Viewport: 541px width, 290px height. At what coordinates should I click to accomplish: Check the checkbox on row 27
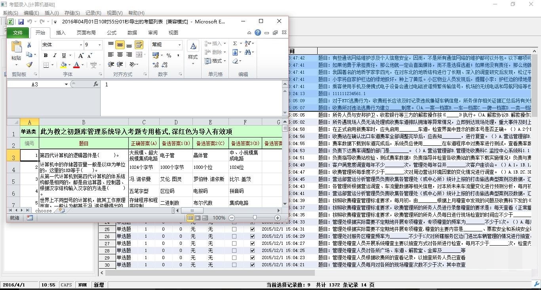click(x=234, y=244)
